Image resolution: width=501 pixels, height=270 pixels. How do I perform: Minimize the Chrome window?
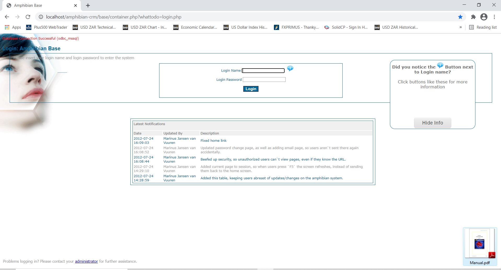pos(464,5)
